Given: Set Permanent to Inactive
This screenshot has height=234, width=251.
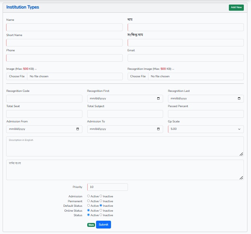Looking at the screenshot, I should 101,201.
